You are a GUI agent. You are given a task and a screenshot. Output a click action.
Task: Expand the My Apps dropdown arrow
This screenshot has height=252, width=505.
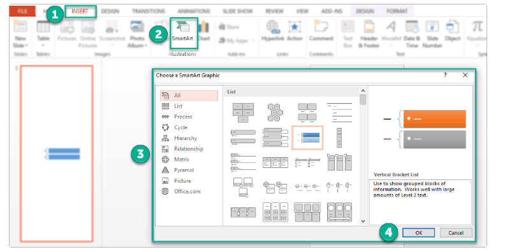(x=253, y=41)
